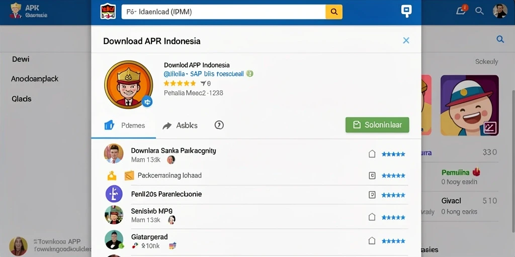The width and height of the screenshot is (515, 257).
Task: Click the blue badge on the app icon
Action: [147, 101]
